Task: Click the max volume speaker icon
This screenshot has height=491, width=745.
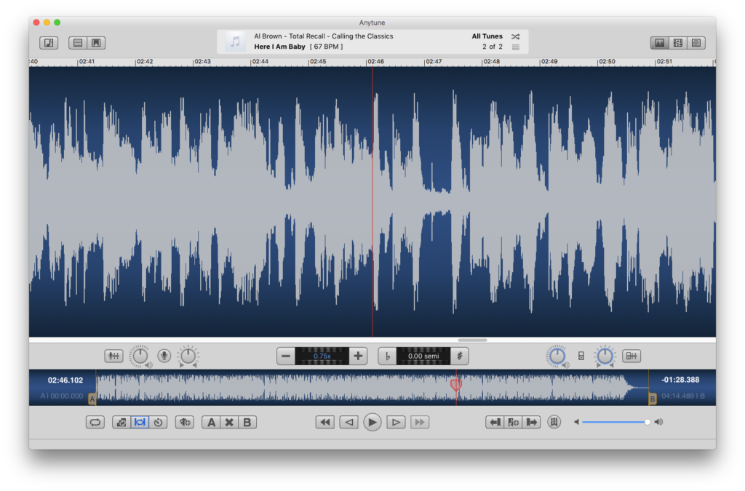Action: [x=658, y=422]
